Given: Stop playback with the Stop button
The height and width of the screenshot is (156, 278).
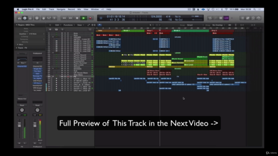Looking at the screenshot, I should [77, 18].
